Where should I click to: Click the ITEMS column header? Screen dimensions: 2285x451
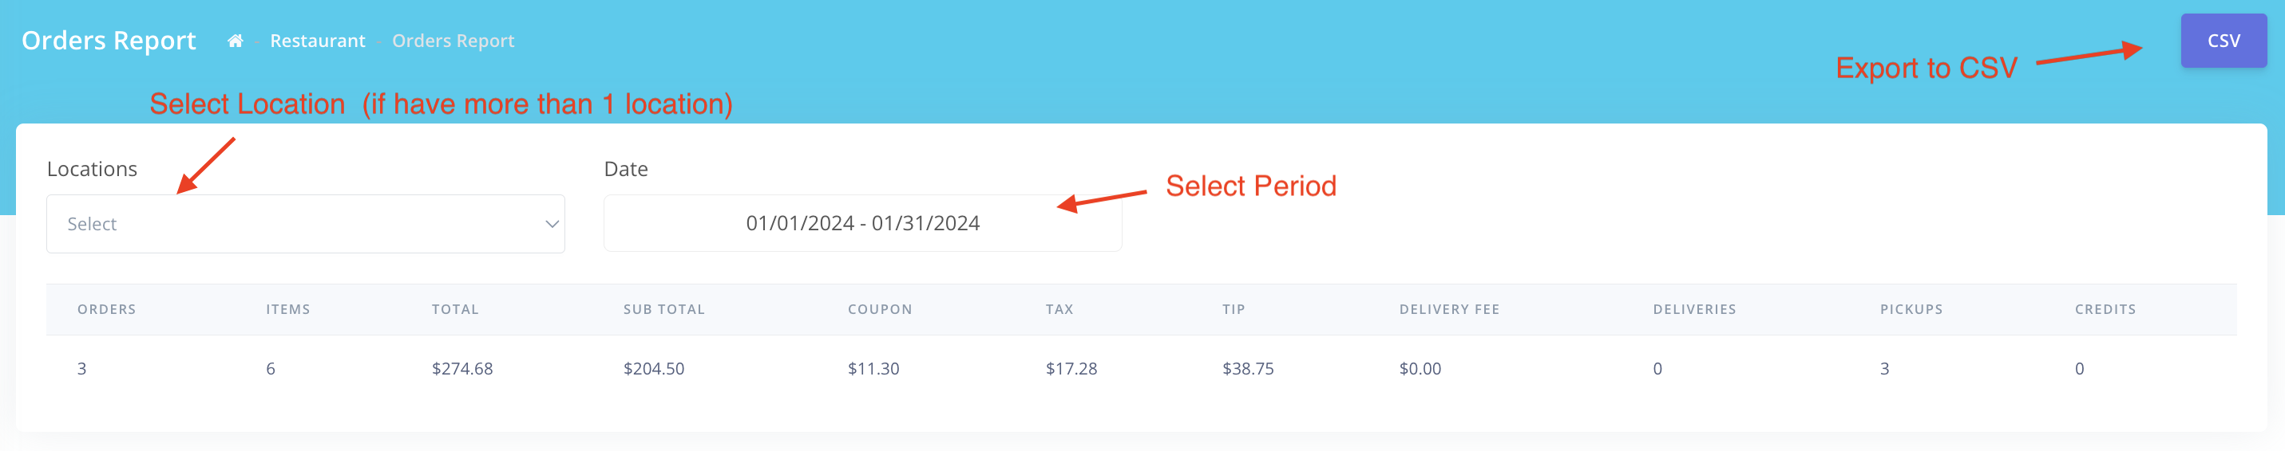288,309
